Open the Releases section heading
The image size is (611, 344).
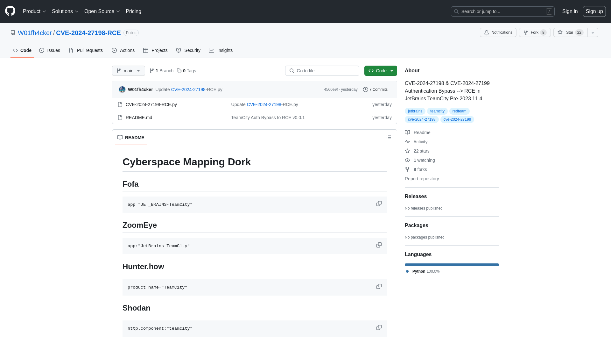point(416,197)
